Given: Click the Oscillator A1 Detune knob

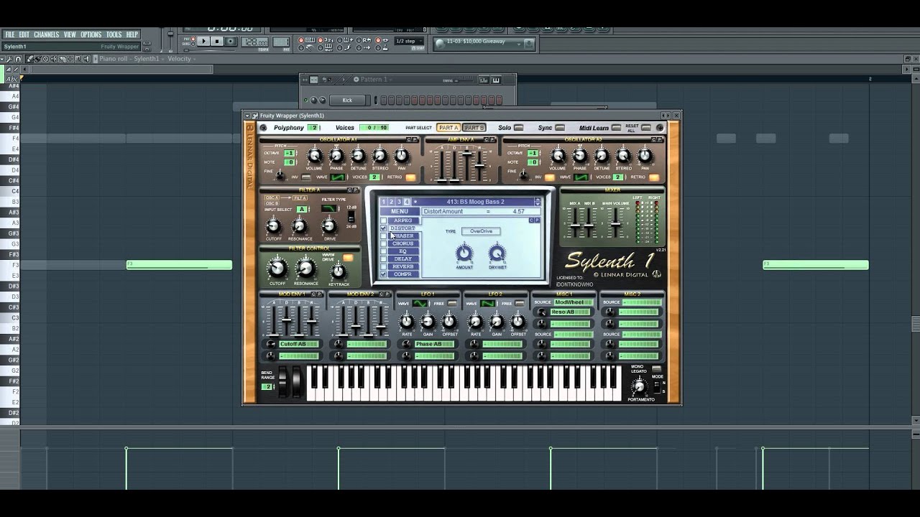Looking at the screenshot, I should [x=358, y=156].
